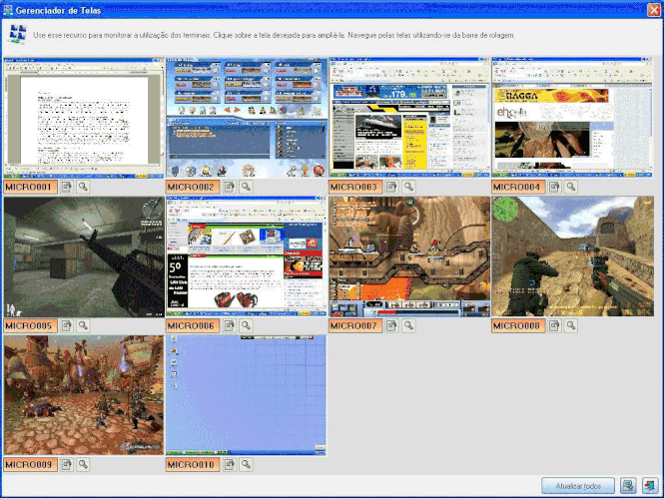Screen dimensions: 665x499
Task: Click the magnifier icon next to MICRO002
Action: tap(246, 187)
